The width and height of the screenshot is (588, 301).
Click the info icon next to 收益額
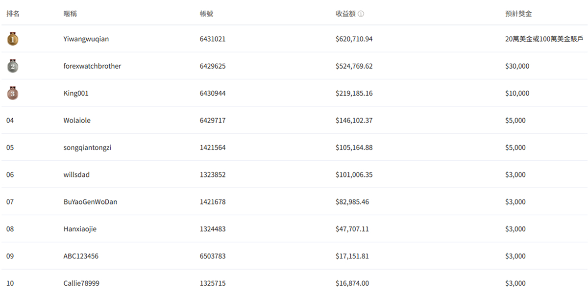[361, 14]
